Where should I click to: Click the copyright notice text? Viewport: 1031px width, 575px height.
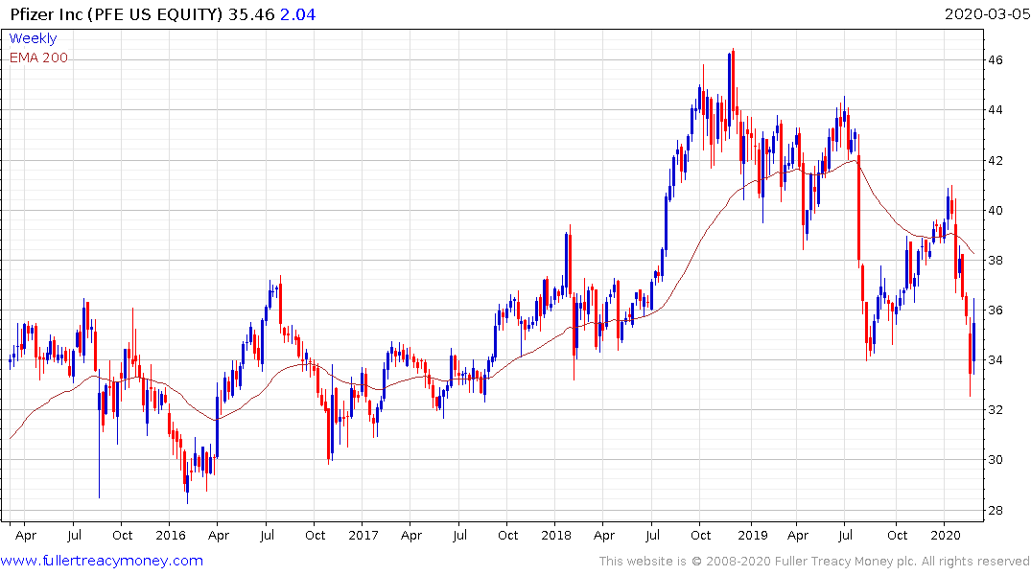814,562
